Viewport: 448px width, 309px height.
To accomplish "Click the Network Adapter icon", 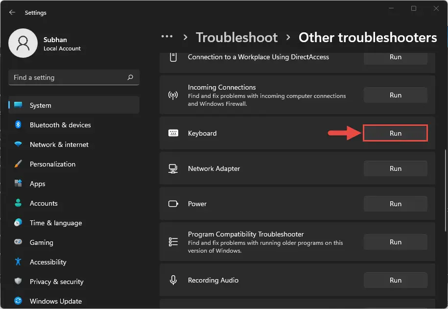I will click(x=173, y=168).
